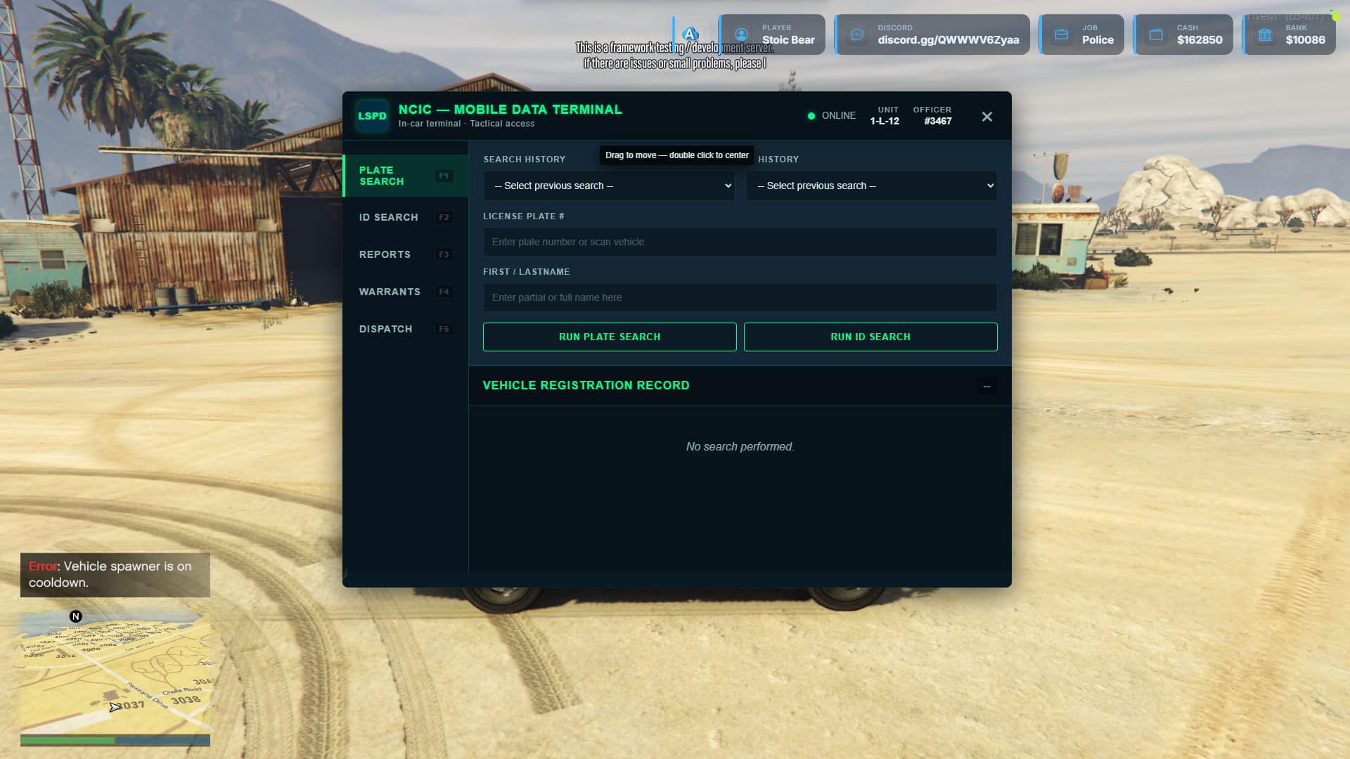
Task: Click the vehicle spawner cooldown error notification
Action: [x=115, y=575]
